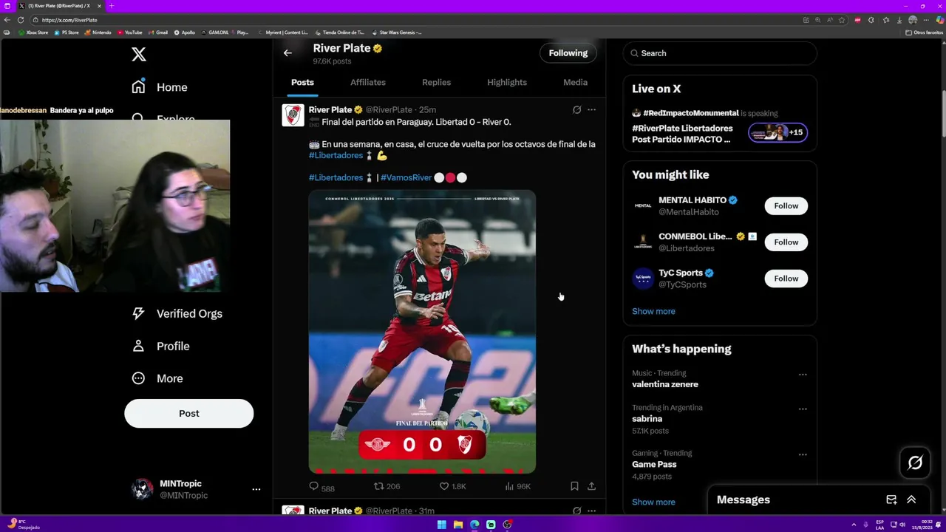Screen dimensions: 946x532
Task: Open File Explorer from taskbar
Action: pyautogui.click(x=458, y=525)
